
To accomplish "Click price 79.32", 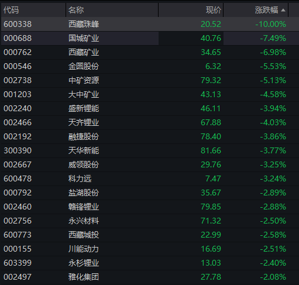I will [x=211, y=80].
